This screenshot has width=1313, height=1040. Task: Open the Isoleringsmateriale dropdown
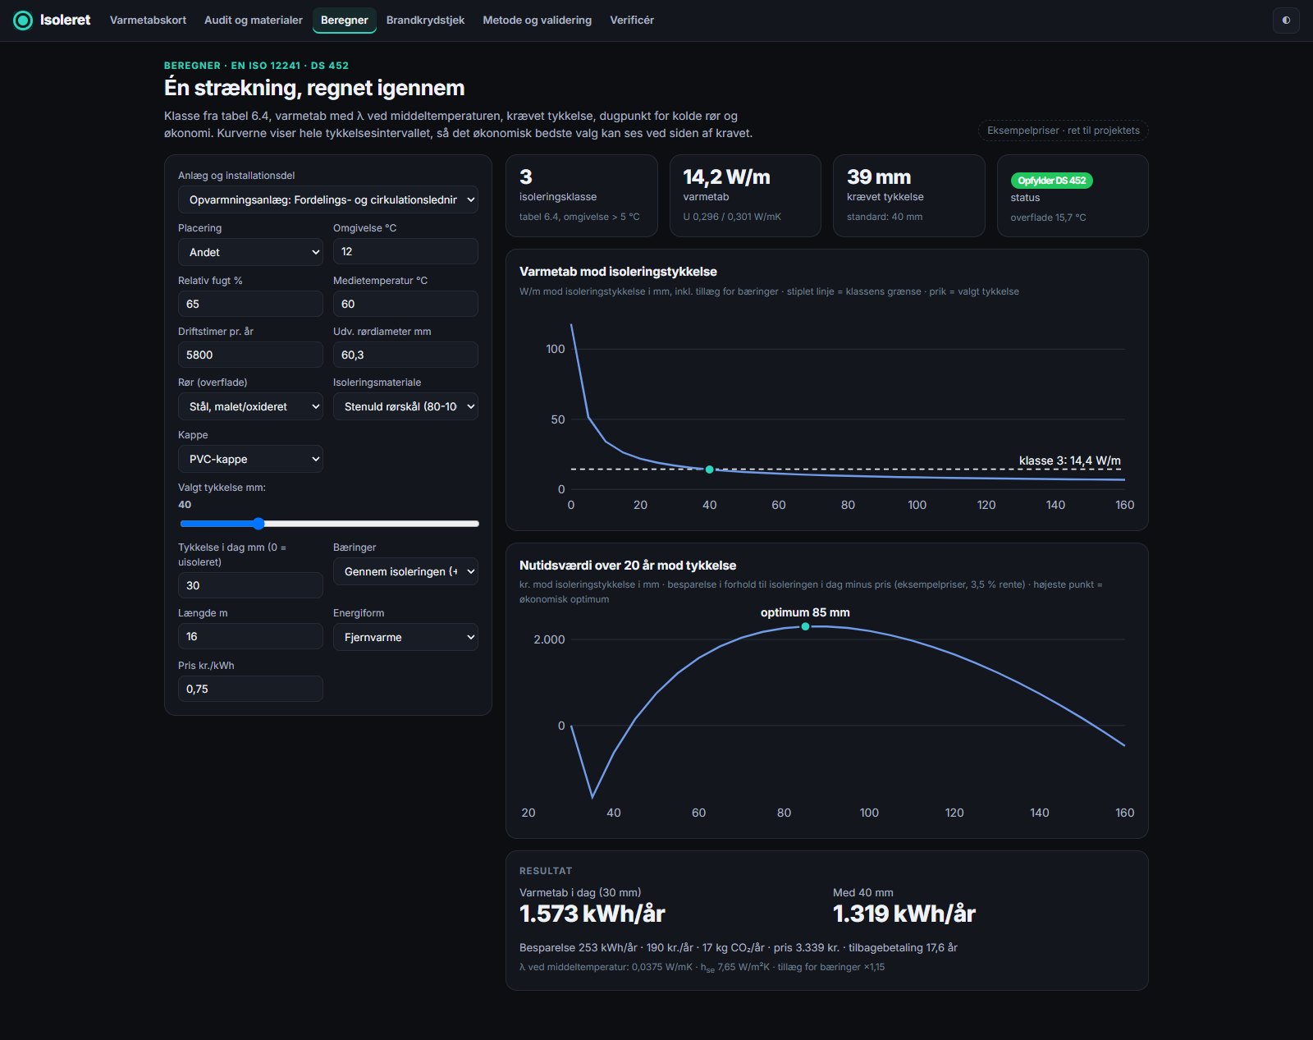click(x=405, y=406)
